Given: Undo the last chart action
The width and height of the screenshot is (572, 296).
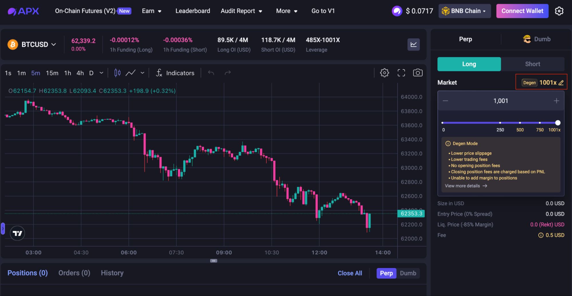Looking at the screenshot, I should 211,73.
